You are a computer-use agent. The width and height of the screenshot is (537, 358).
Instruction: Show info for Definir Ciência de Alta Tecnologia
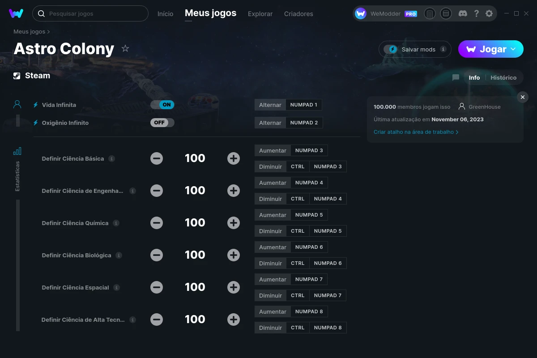coord(132,320)
